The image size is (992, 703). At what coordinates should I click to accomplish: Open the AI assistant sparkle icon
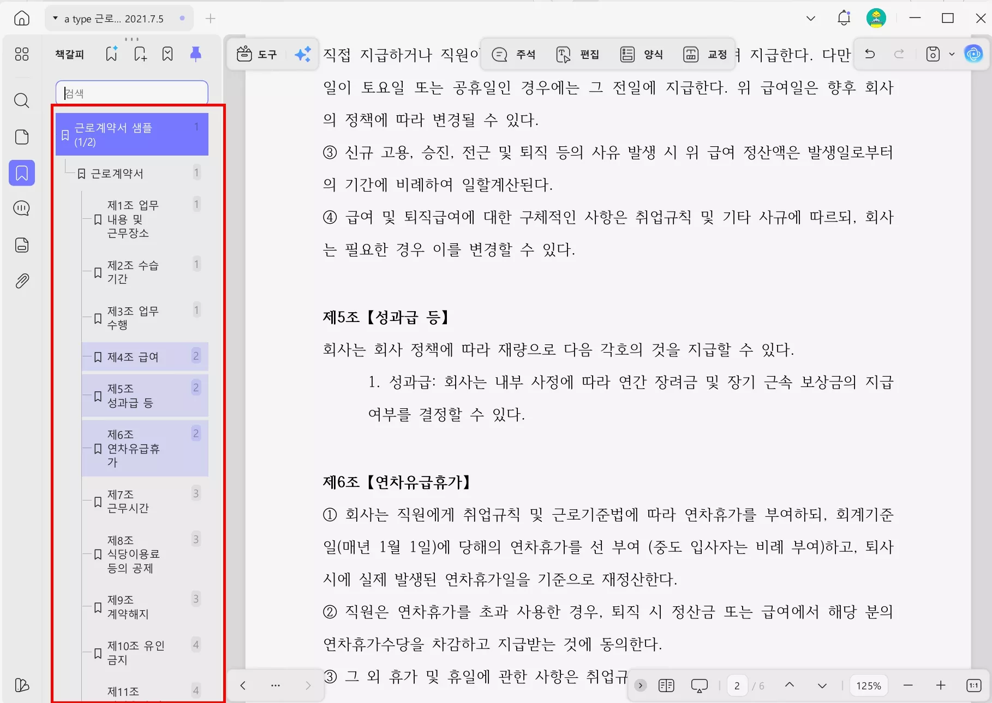303,54
